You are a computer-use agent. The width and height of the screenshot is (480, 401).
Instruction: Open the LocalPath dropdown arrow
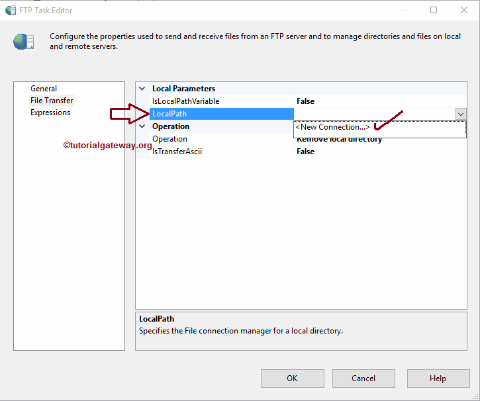click(461, 114)
